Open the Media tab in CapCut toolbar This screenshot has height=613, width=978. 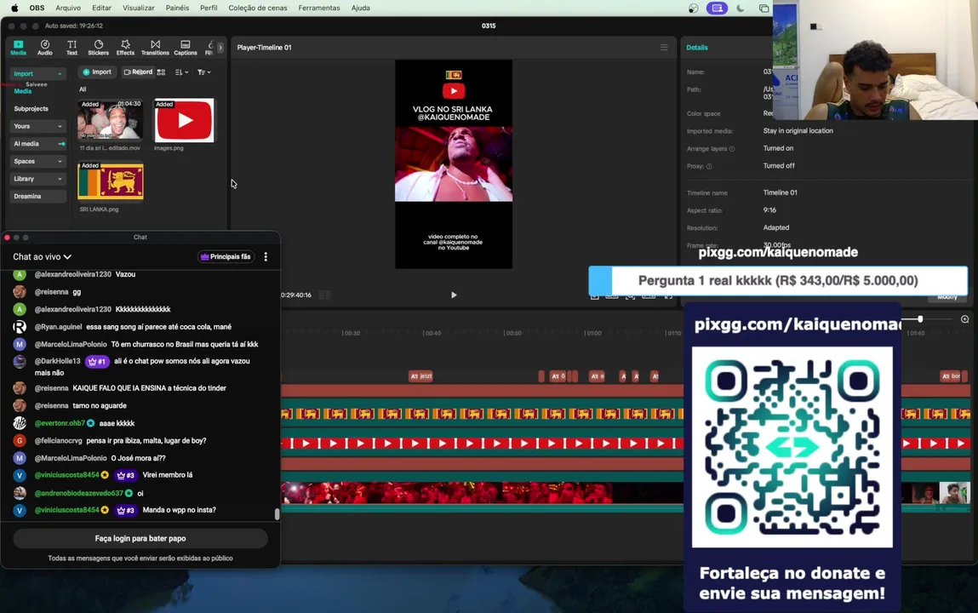tap(18, 48)
